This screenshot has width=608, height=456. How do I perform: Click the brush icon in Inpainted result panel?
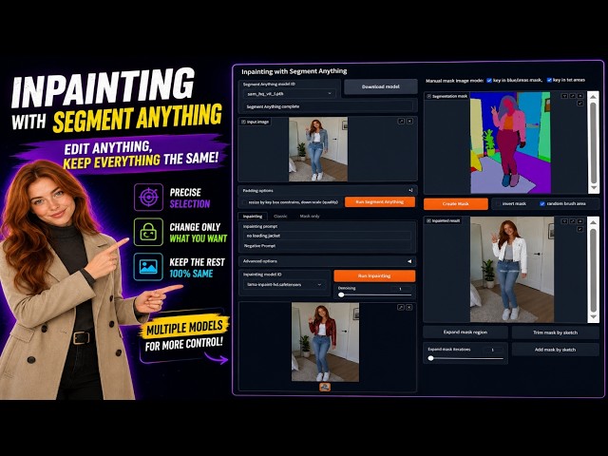click(580, 229)
